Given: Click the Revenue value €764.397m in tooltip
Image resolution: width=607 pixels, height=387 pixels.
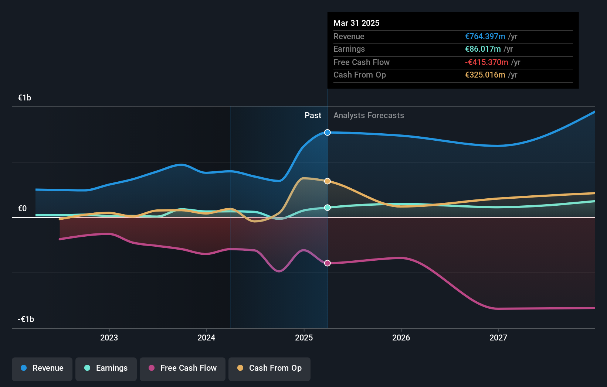Looking at the screenshot, I should (x=485, y=37).
